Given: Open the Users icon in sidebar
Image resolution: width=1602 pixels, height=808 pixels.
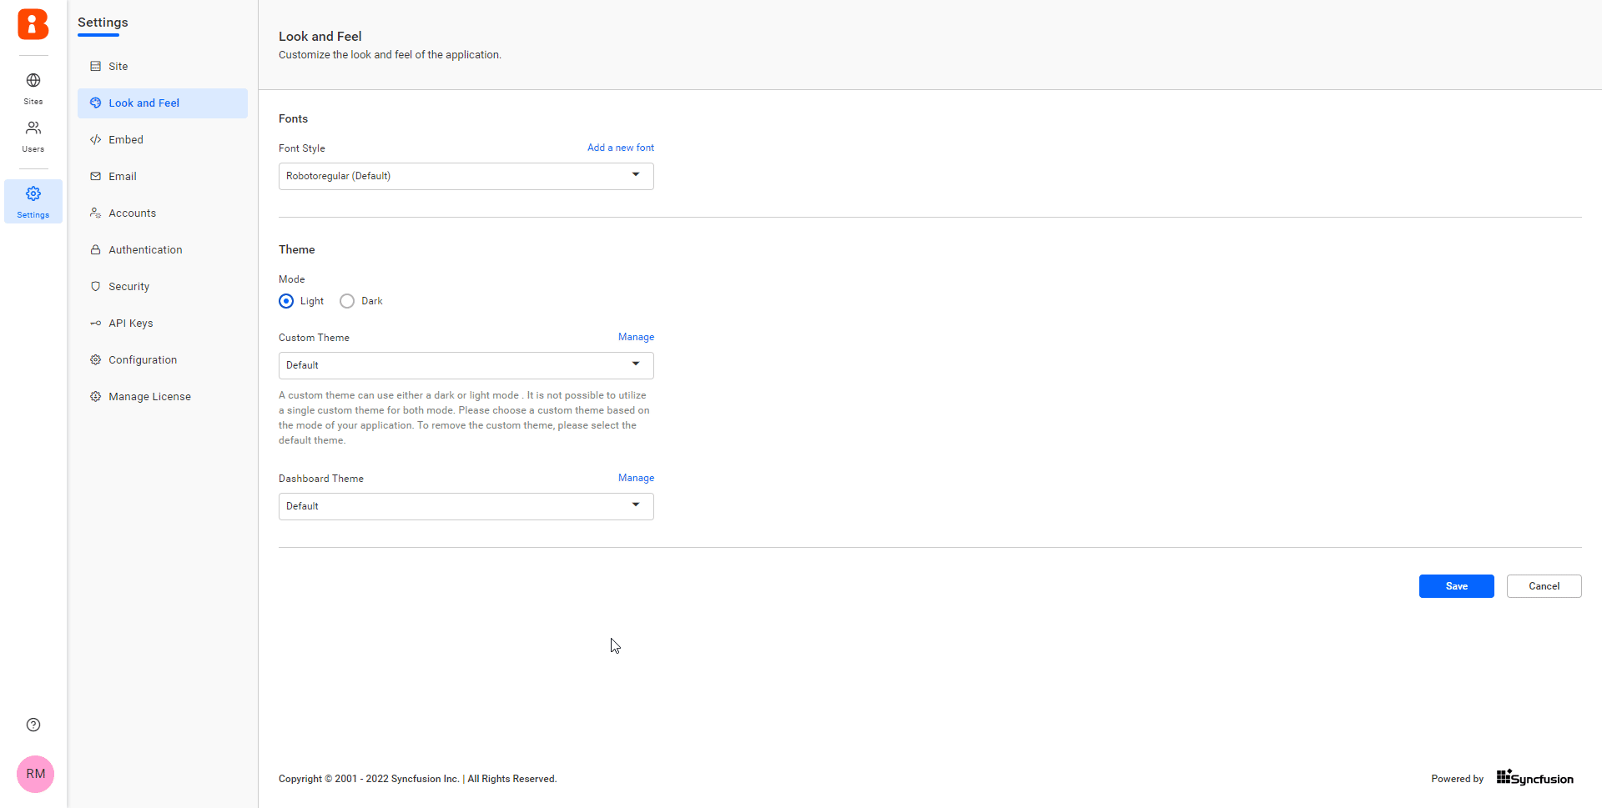Looking at the screenshot, I should 33,128.
